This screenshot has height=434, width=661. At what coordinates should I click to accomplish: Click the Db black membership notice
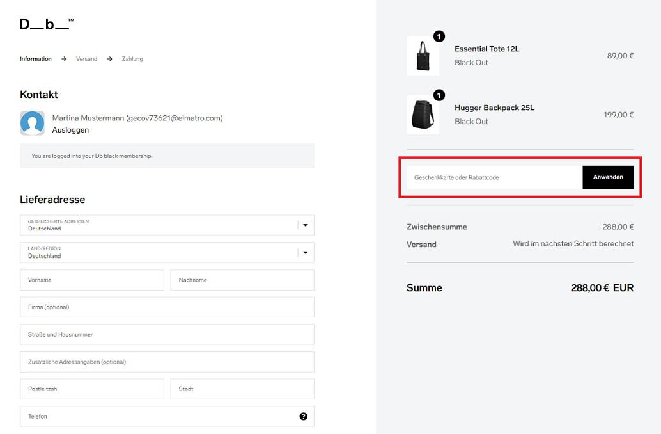167,156
